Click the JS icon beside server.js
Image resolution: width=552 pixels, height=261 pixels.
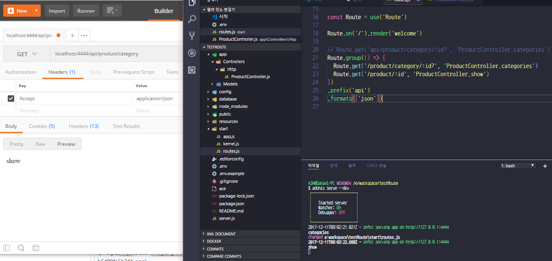(x=214, y=219)
